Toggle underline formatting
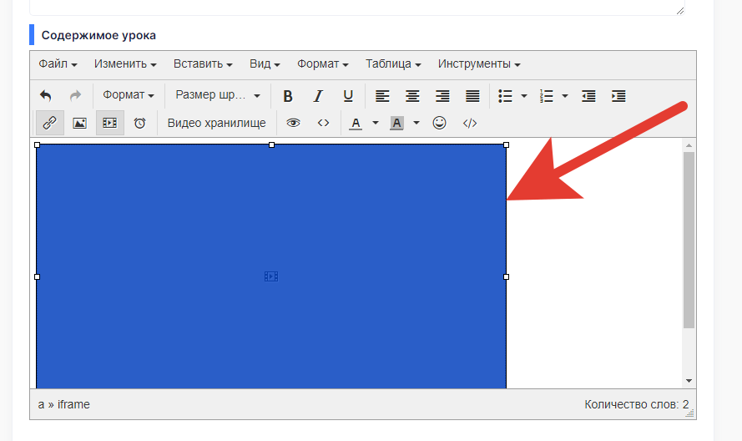This screenshot has width=742, height=441. (348, 96)
